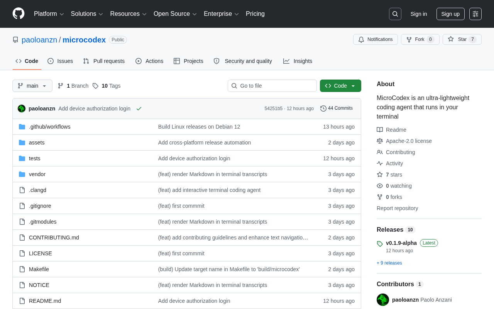Click the star icon beside 7 stars
The image size is (494, 309).
coord(380,175)
